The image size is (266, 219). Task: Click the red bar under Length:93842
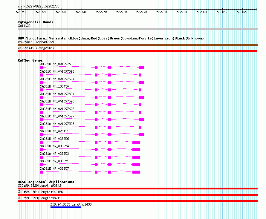(x=137, y=189)
